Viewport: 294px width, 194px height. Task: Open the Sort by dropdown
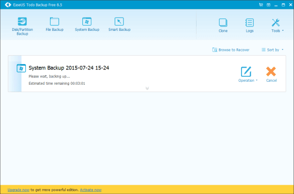(272, 50)
